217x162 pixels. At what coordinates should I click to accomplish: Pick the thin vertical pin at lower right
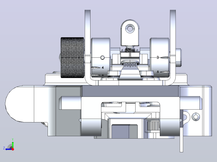pyautogui.click(x=181, y=140)
